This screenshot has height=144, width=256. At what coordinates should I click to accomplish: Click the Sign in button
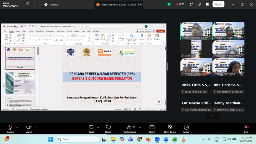coord(218,4)
